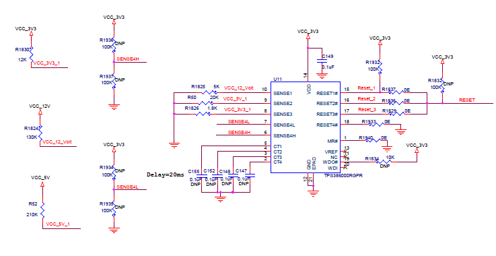
Task: Select the SENSE1 pin label
Action: click(x=283, y=94)
